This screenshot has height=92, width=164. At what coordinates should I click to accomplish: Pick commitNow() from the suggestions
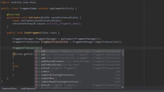[78, 78]
